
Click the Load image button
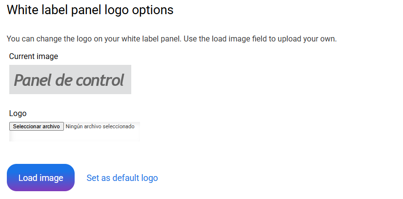click(40, 178)
